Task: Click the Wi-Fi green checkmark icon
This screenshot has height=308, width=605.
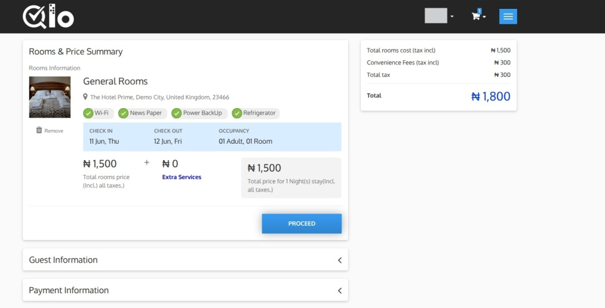Action: pyautogui.click(x=89, y=113)
